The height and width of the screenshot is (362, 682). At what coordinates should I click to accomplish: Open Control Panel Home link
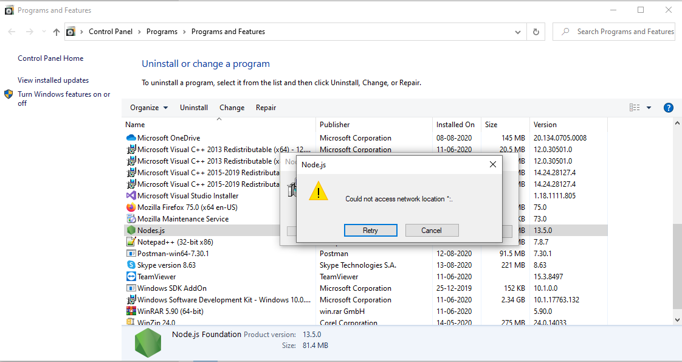pyautogui.click(x=50, y=58)
